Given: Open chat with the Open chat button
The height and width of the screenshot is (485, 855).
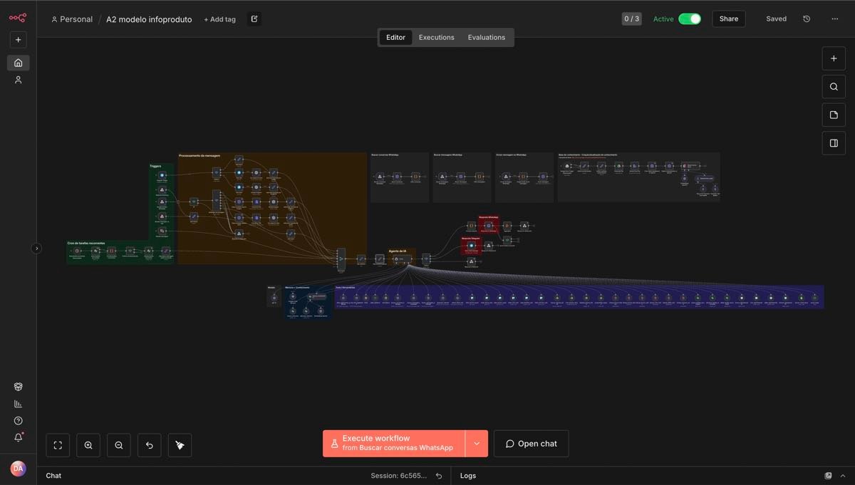Looking at the screenshot, I should click(531, 443).
